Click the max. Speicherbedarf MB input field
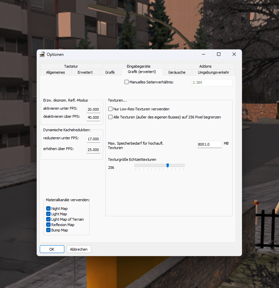 pos(209,144)
